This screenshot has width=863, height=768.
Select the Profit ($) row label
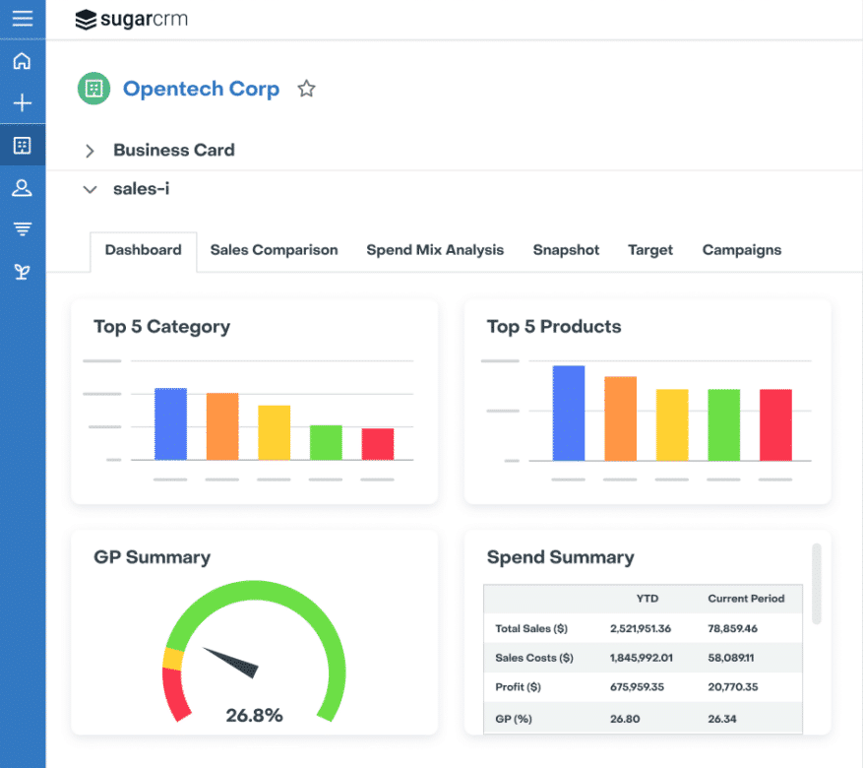518,687
